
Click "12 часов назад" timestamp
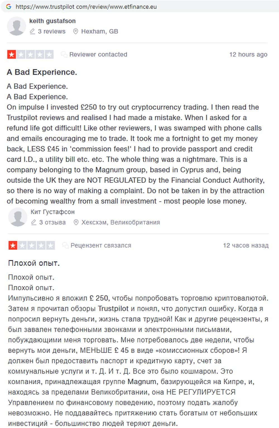click(246, 245)
